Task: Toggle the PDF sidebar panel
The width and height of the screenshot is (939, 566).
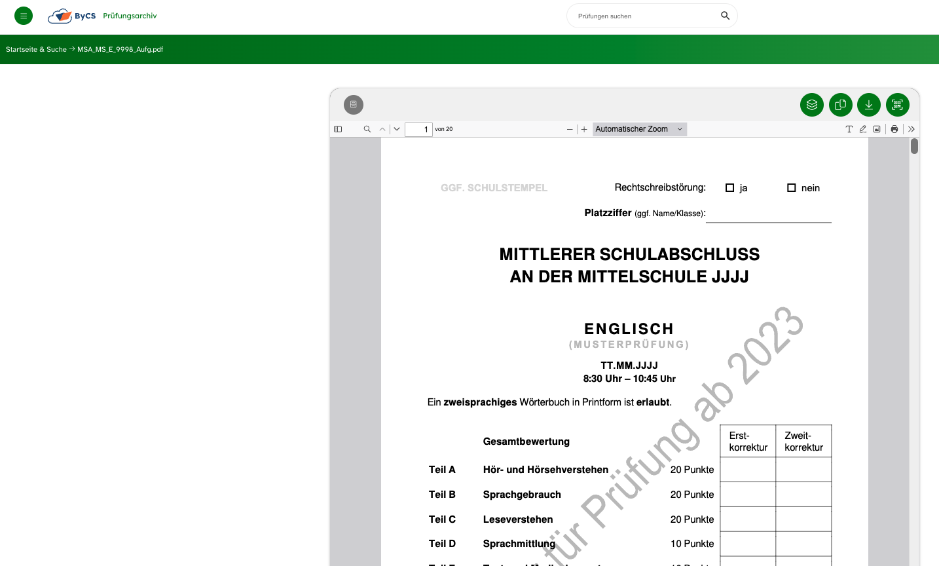Action: click(x=338, y=129)
